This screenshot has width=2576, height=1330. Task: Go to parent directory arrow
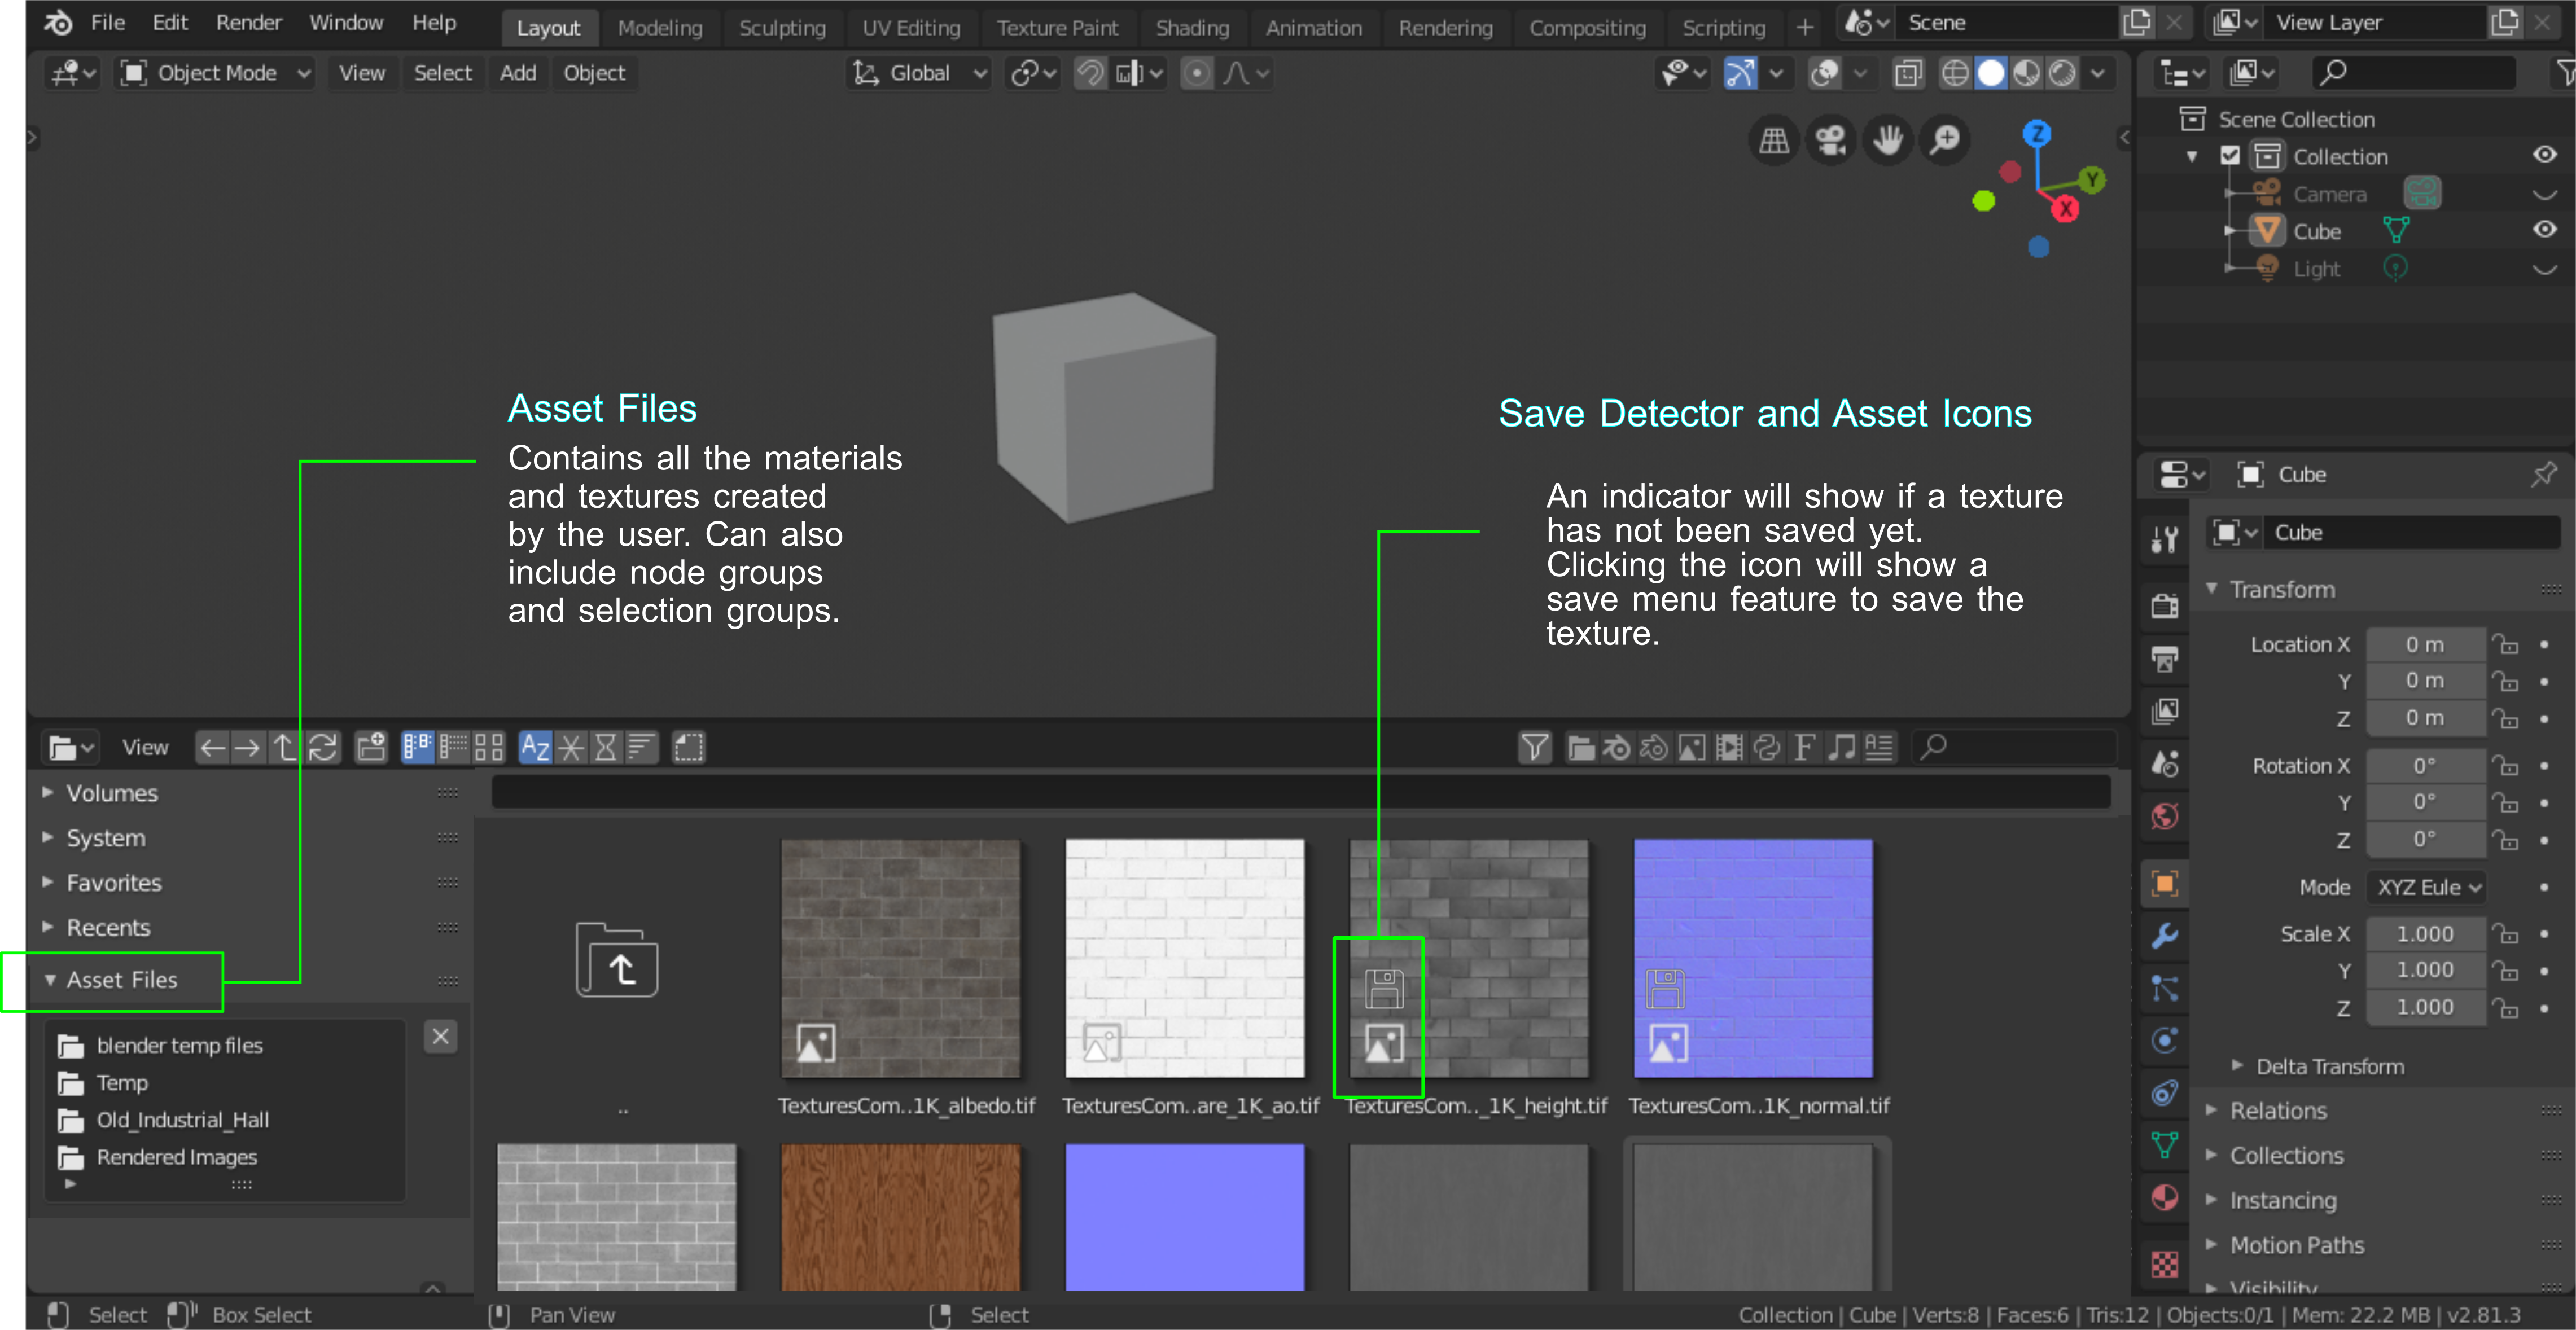(285, 747)
